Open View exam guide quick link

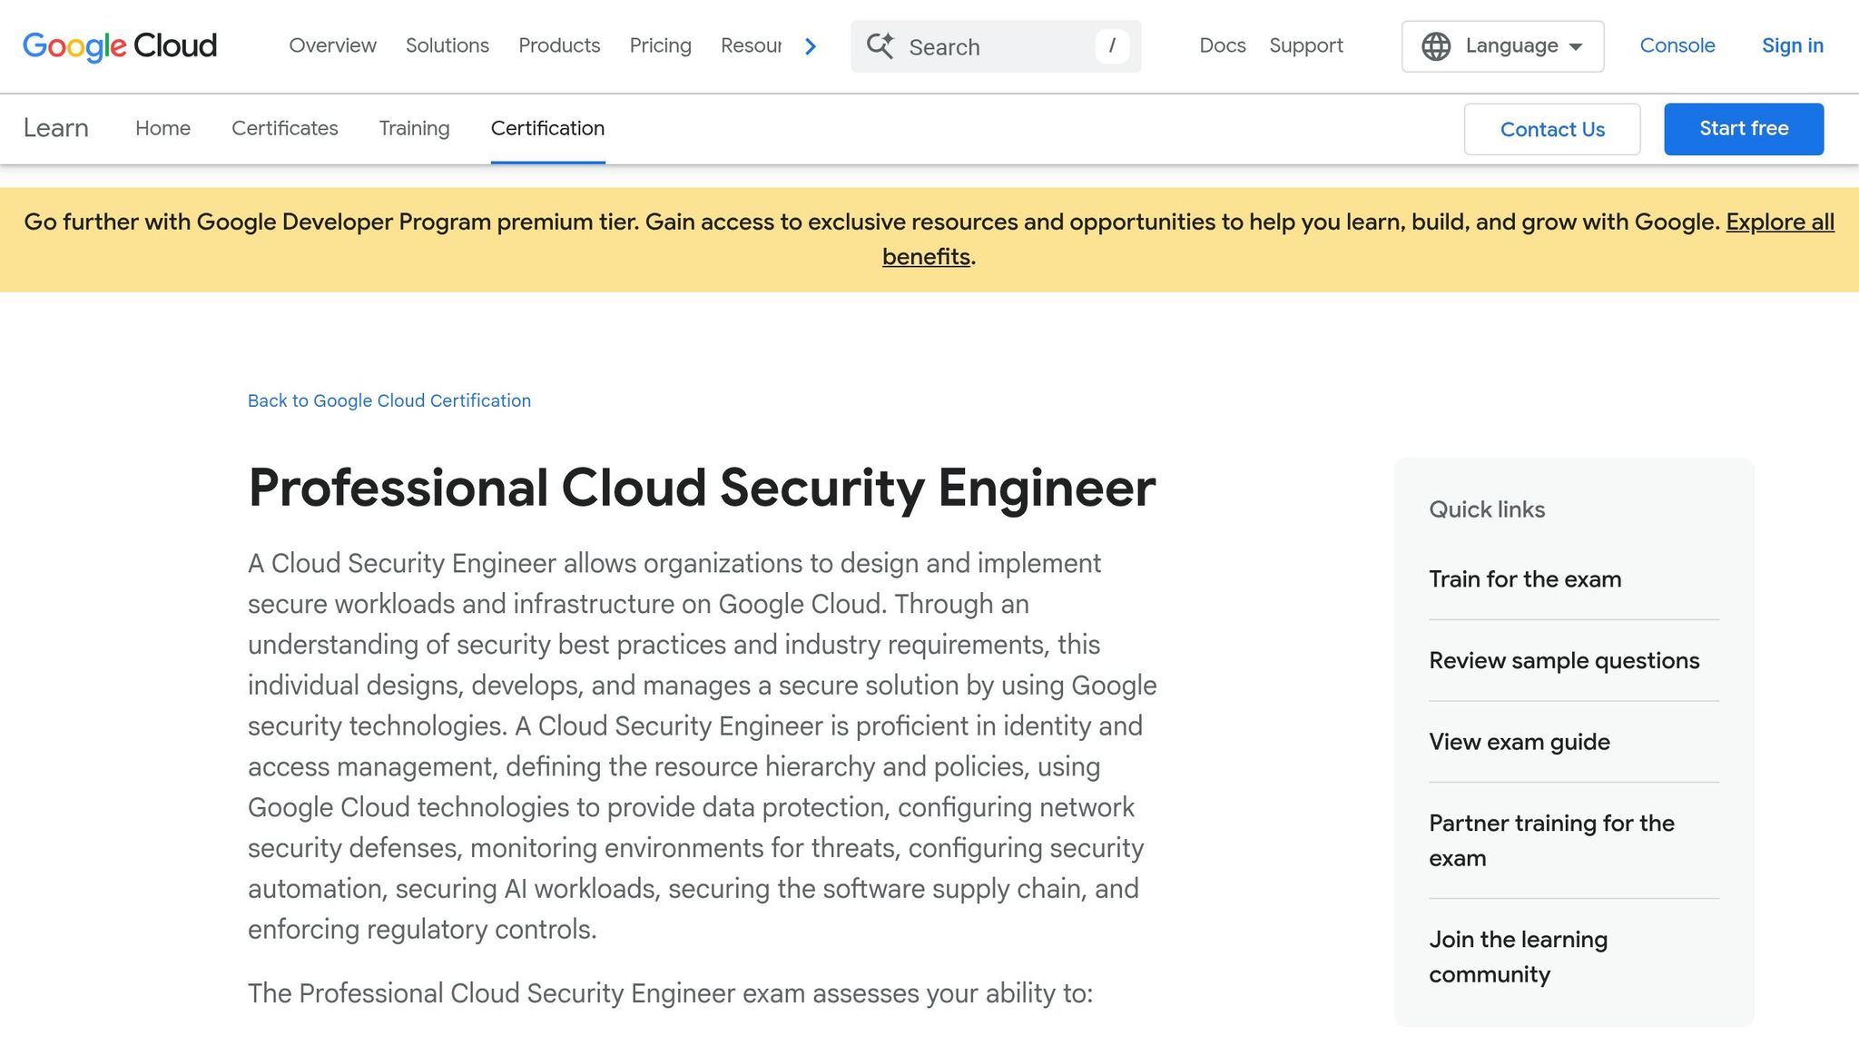point(1520,742)
